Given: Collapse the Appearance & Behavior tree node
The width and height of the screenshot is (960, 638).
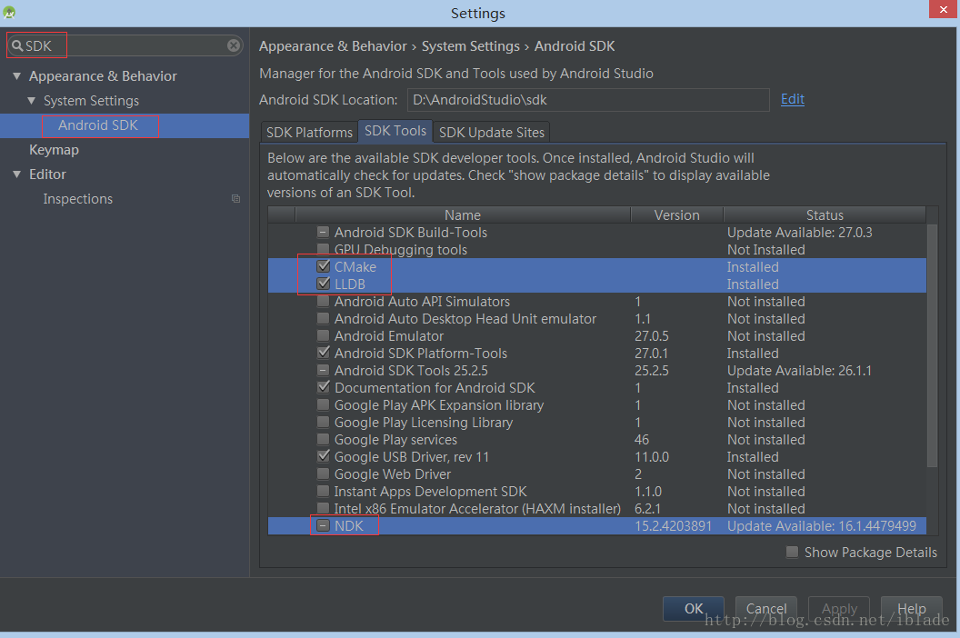Looking at the screenshot, I should (x=17, y=76).
